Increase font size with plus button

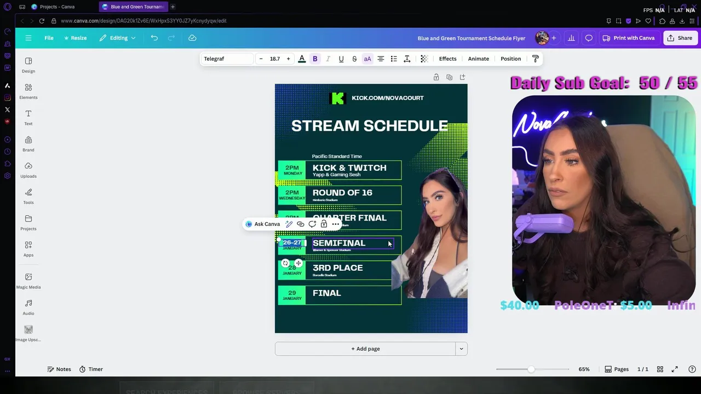(x=288, y=59)
